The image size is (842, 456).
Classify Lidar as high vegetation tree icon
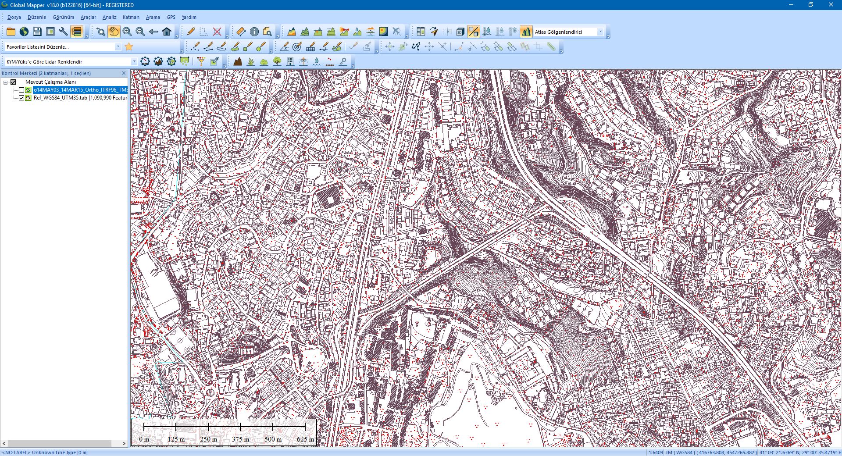(x=277, y=61)
